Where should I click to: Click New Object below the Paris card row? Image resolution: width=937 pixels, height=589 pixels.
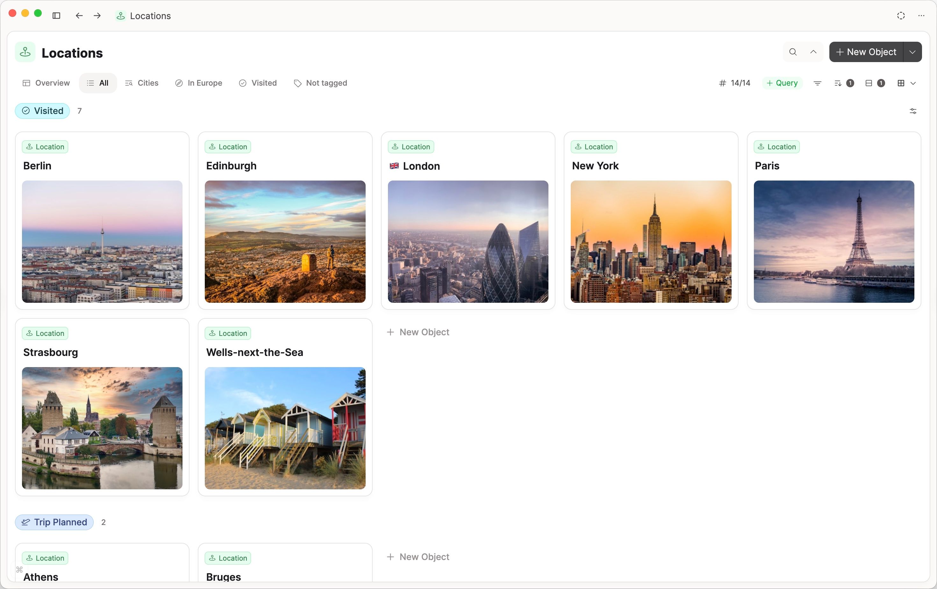[x=418, y=332]
